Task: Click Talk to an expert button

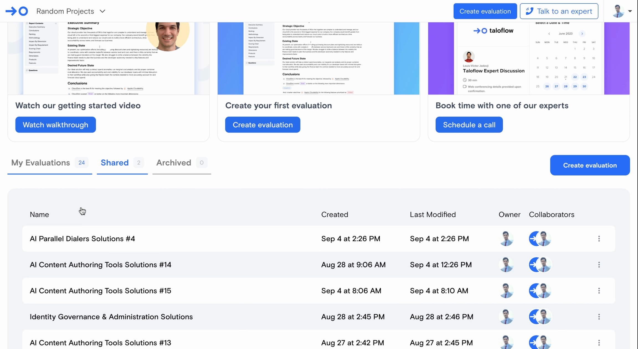Action: 559,11
